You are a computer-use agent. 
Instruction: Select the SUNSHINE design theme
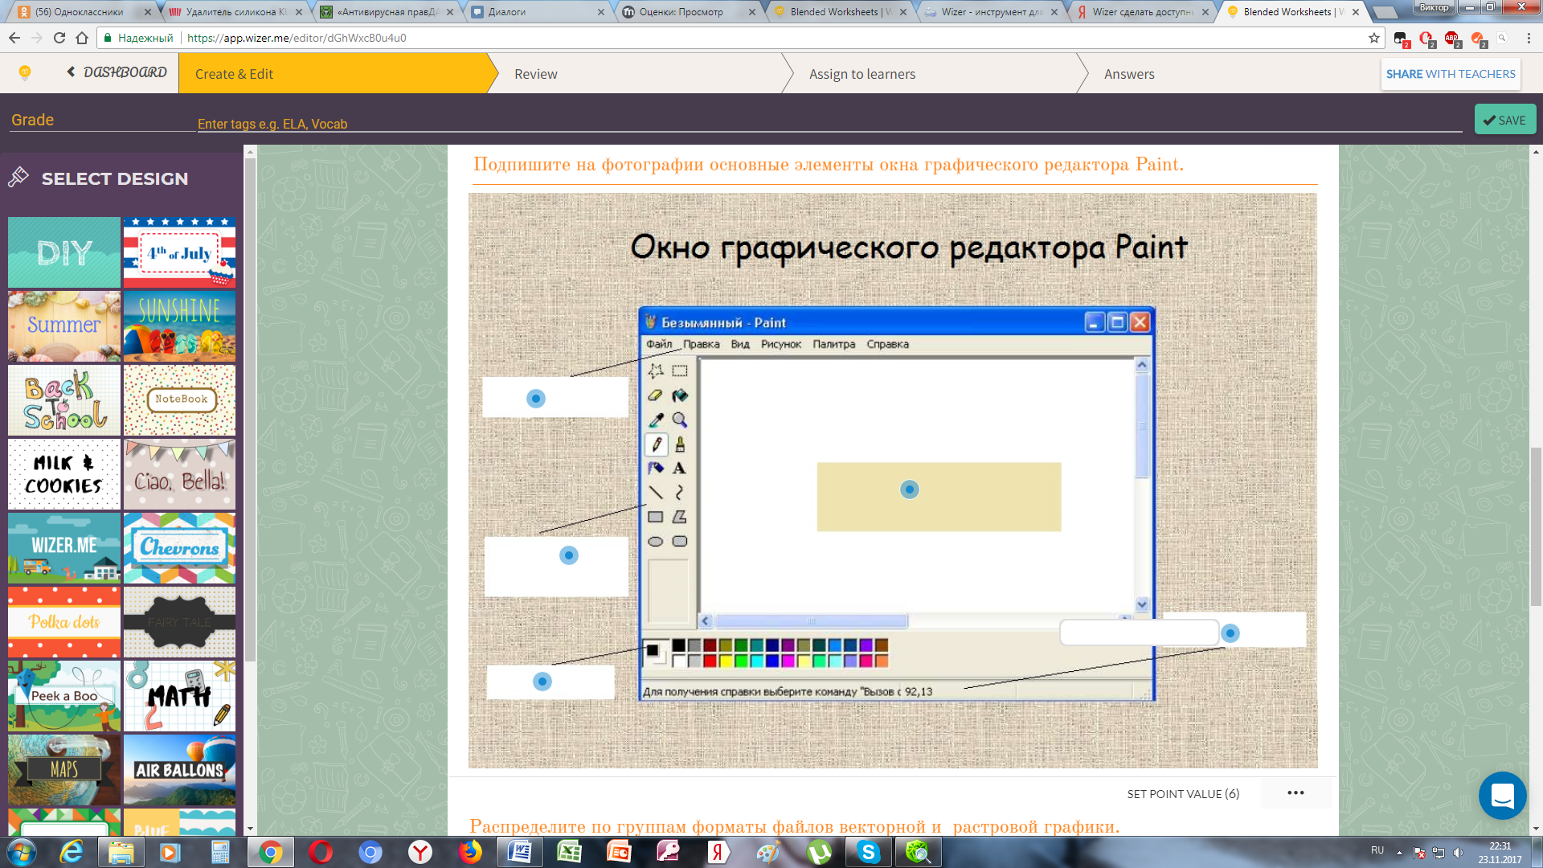tap(179, 326)
